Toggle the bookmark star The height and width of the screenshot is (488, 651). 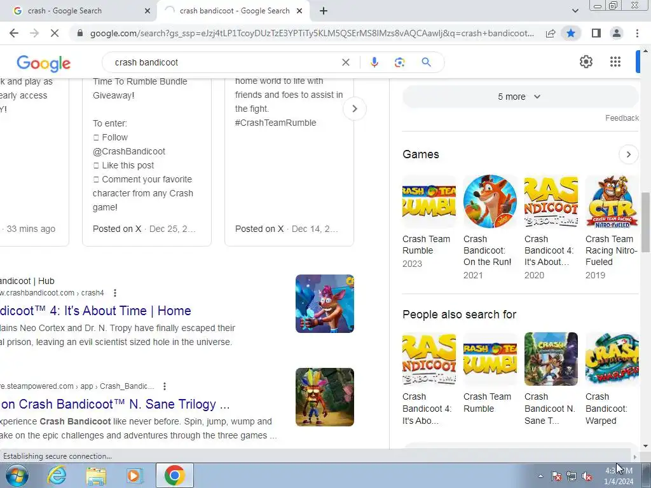coord(571,33)
